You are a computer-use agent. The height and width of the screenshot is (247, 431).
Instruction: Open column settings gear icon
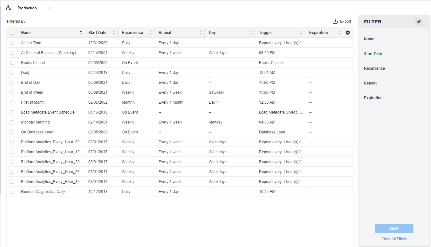pyautogui.click(x=348, y=33)
